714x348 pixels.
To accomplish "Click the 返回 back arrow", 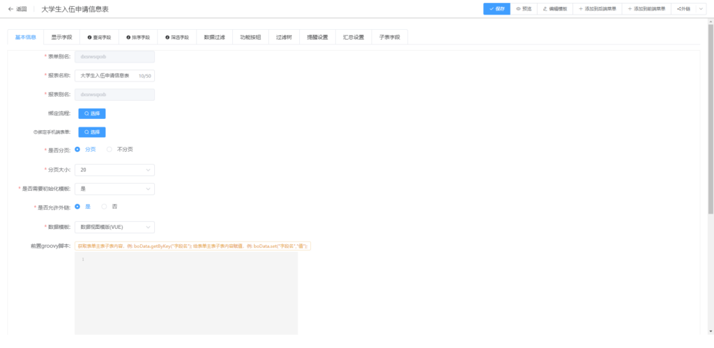I will point(10,9).
